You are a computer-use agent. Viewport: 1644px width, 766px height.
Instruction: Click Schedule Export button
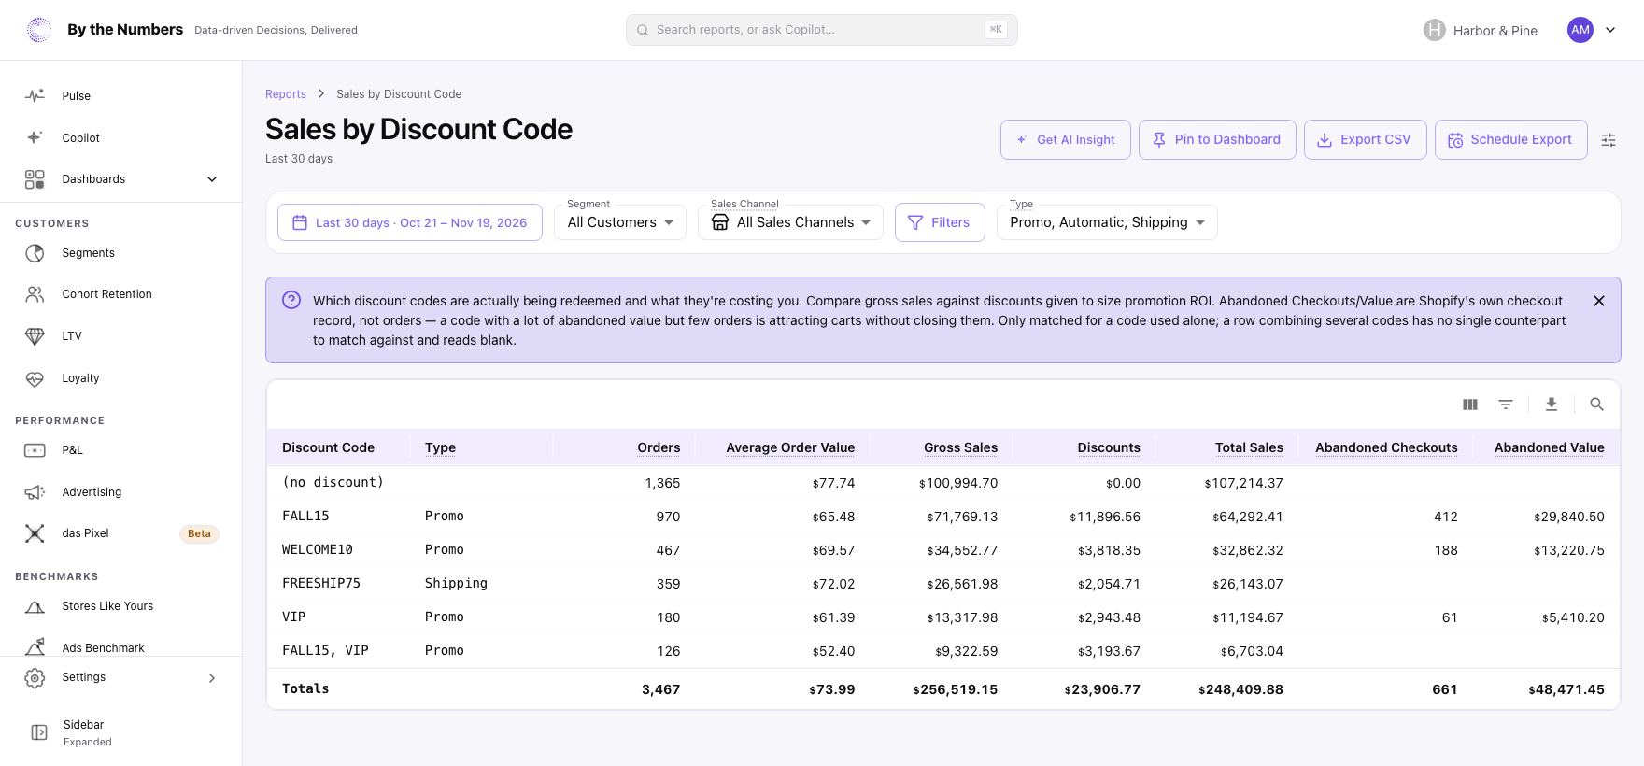(x=1511, y=140)
